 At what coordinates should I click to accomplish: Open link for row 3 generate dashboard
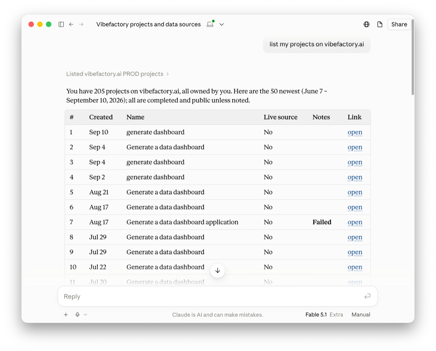click(355, 162)
